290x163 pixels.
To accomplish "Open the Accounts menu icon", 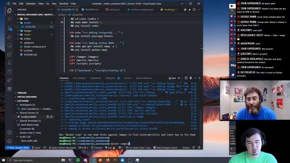I will pyautogui.click(x=9, y=132).
